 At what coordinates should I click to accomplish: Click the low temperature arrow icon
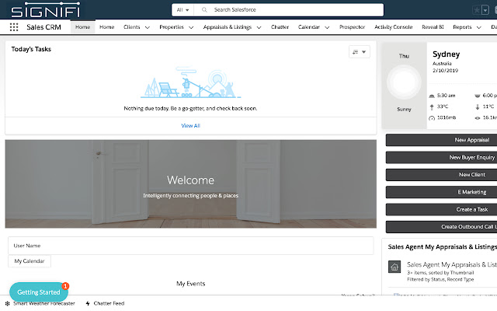pos(478,107)
